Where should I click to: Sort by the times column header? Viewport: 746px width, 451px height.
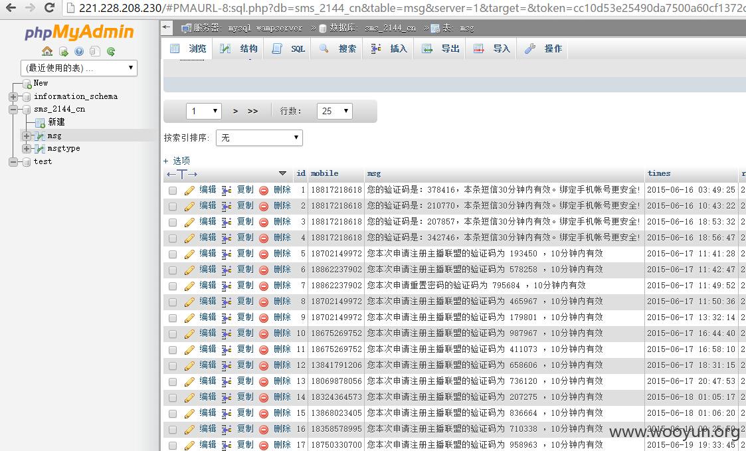coord(659,173)
